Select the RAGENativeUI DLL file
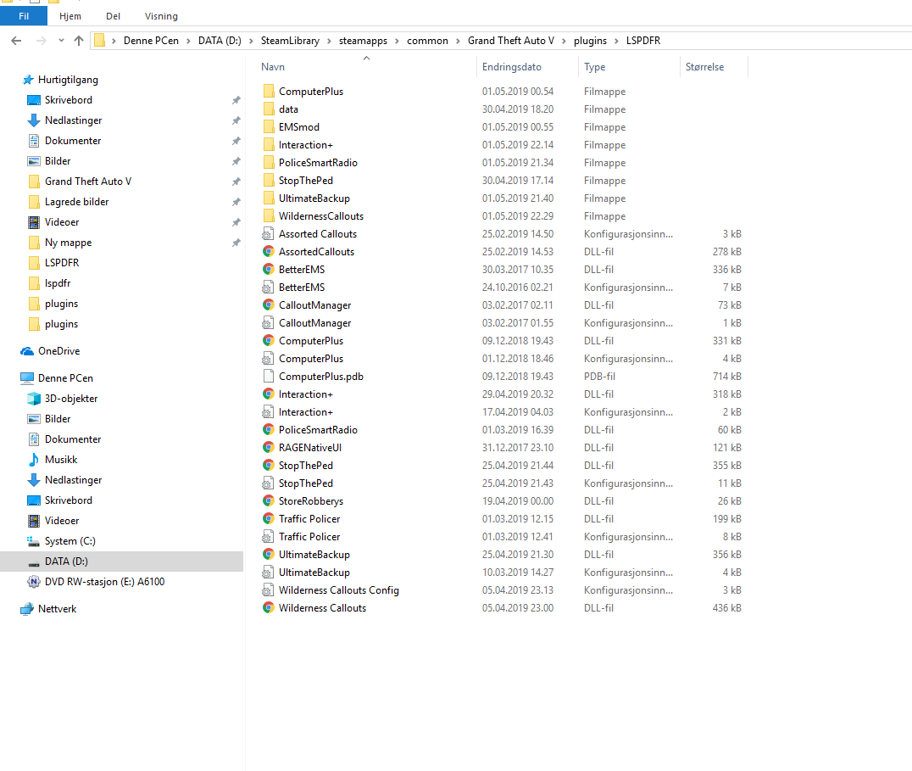 click(314, 447)
